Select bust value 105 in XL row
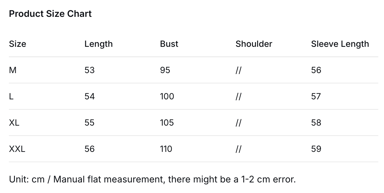 click(167, 123)
